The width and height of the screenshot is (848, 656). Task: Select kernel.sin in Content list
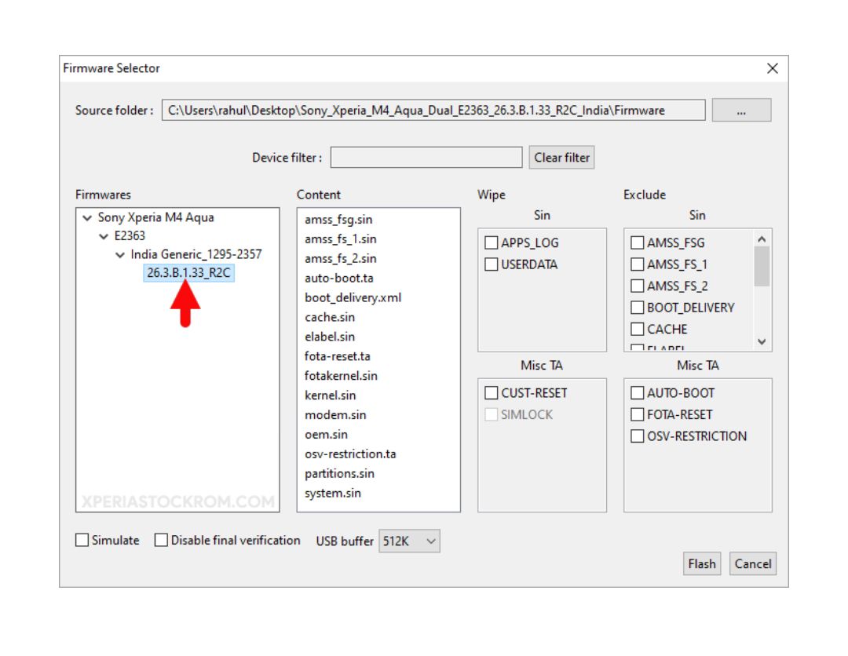pos(331,395)
